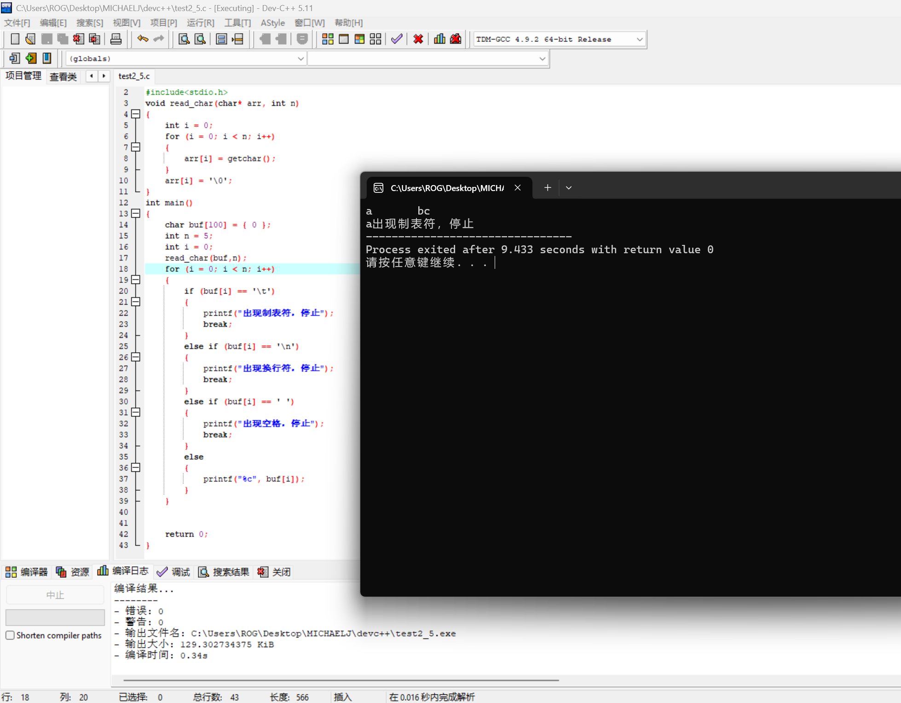
Task: Click the 关闭 close panel button
Action: point(274,572)
